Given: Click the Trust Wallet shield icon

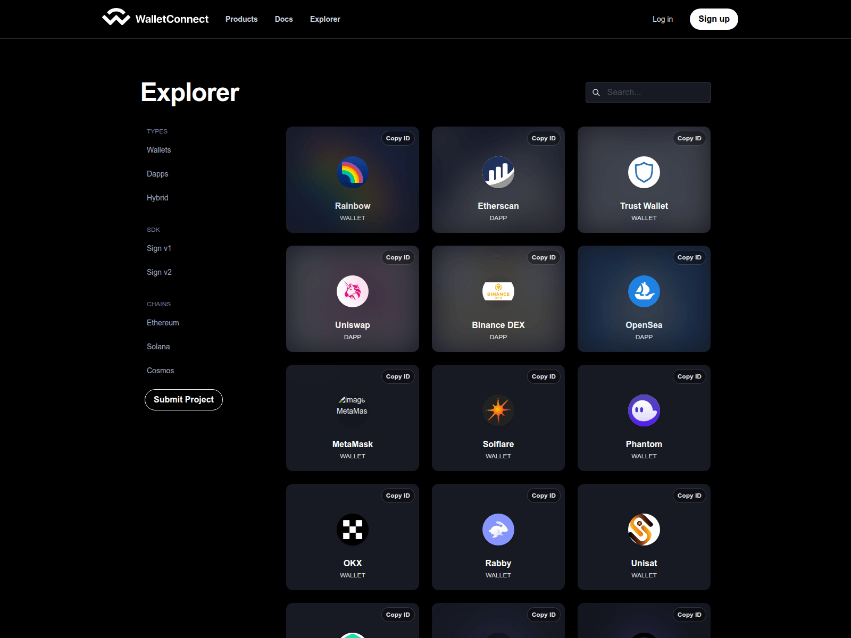Looking at the screenshot, I should [x=644, y=172].
